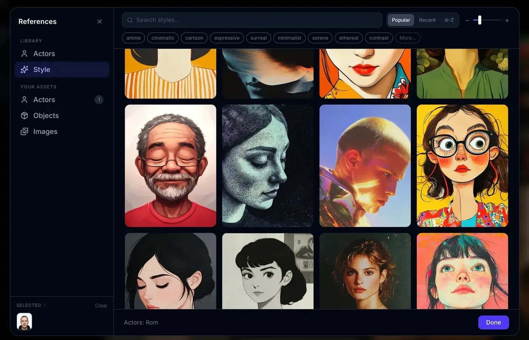This screenshot has width=529, height=340.
Task: Click the search magnifier icon
Action: [130, 20]
